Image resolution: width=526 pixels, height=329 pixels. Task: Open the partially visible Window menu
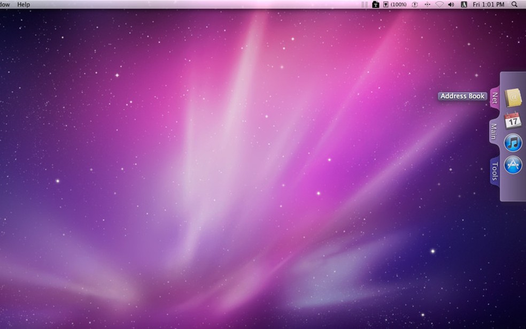coord(5,4)
